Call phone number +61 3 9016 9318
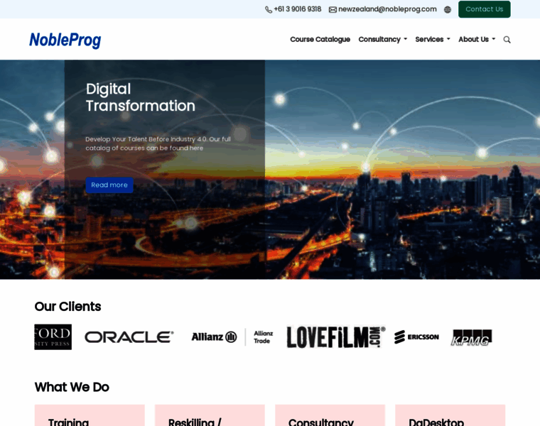Viewport: 540px width, 426px height. [298, 9]
